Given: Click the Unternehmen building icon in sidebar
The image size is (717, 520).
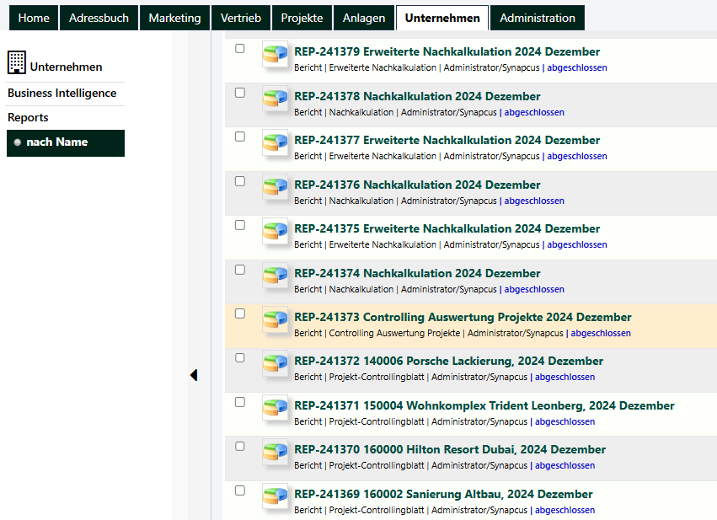Looking at the screenshot, I should click(x=17, y=62).
